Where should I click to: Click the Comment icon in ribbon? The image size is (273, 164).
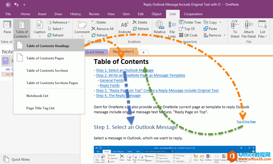click(x=82, y=25)
